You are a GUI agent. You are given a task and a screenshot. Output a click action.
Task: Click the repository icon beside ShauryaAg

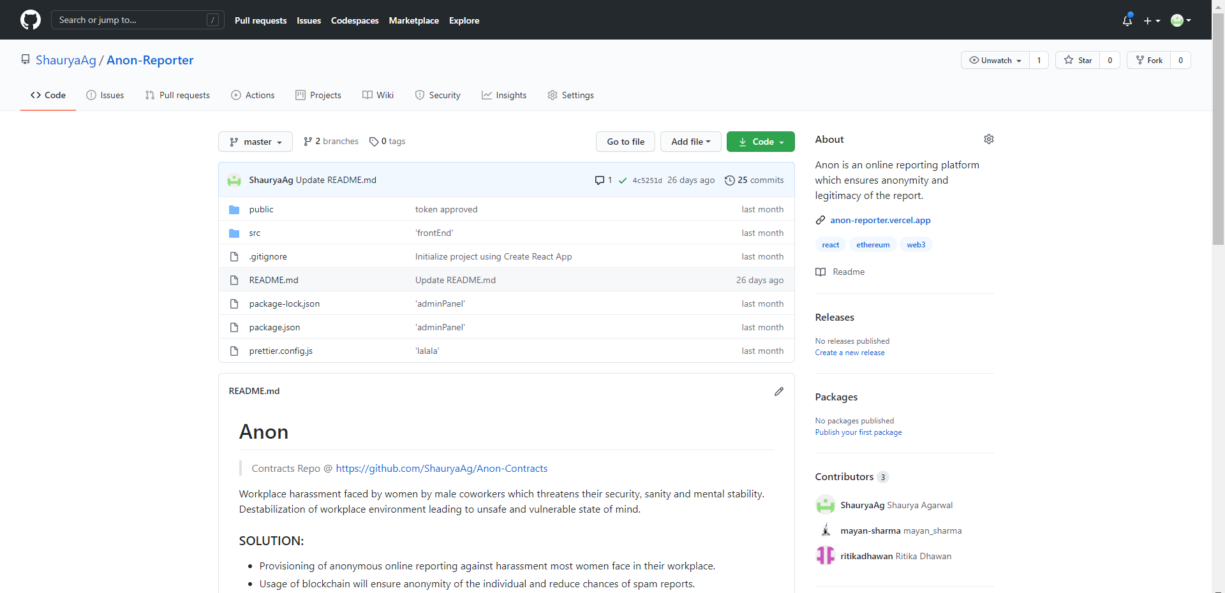[26, 59]
